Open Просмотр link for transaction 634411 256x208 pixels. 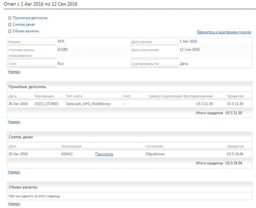click(104, 154)
